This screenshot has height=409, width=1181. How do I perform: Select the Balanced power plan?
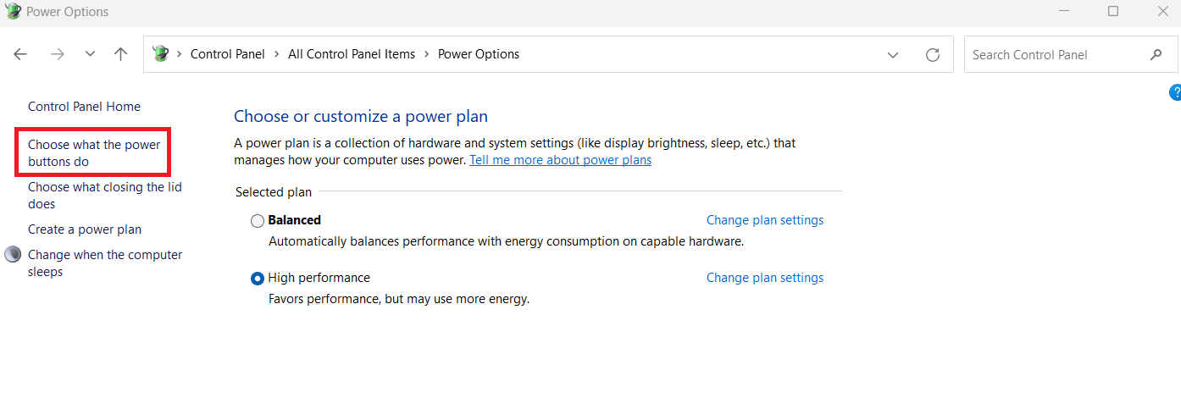point(258,221)
